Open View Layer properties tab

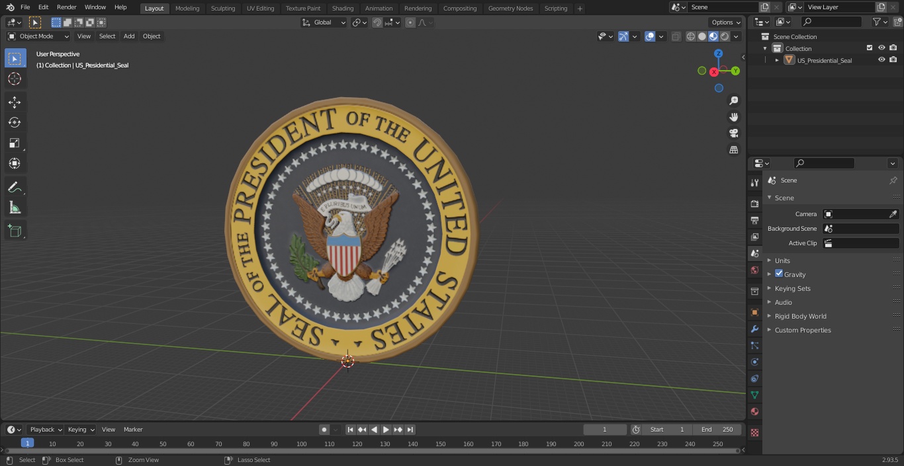(x=754, y=237)
